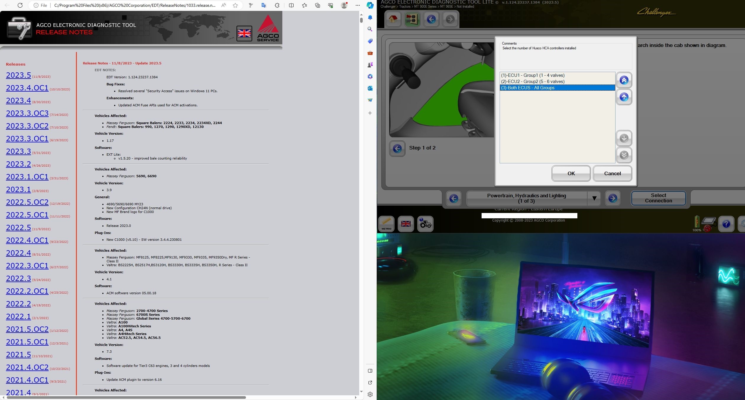The image size is (745, 400).
Task: Open release 2022.3 link
Action: (x=18, y=278)
